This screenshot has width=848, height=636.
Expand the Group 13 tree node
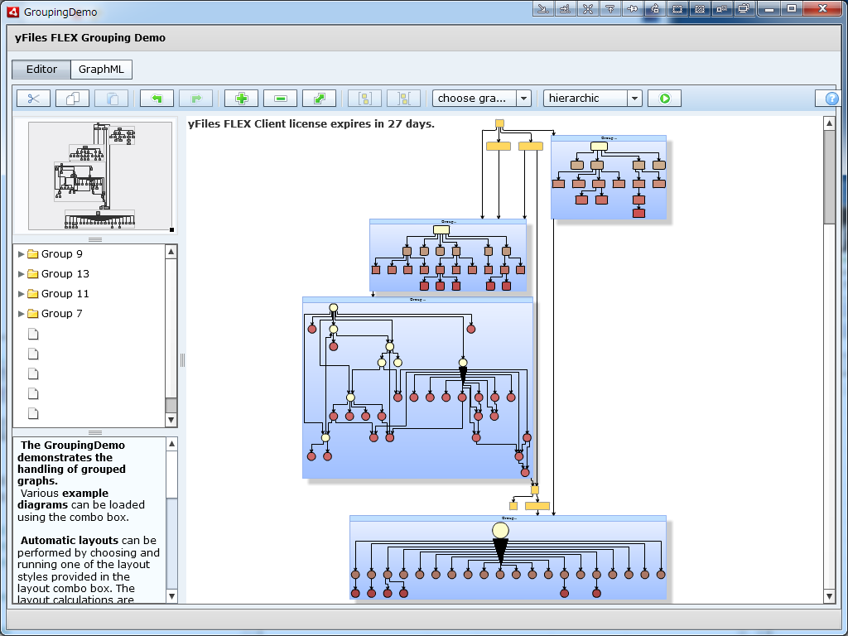[x=21, y=273]
